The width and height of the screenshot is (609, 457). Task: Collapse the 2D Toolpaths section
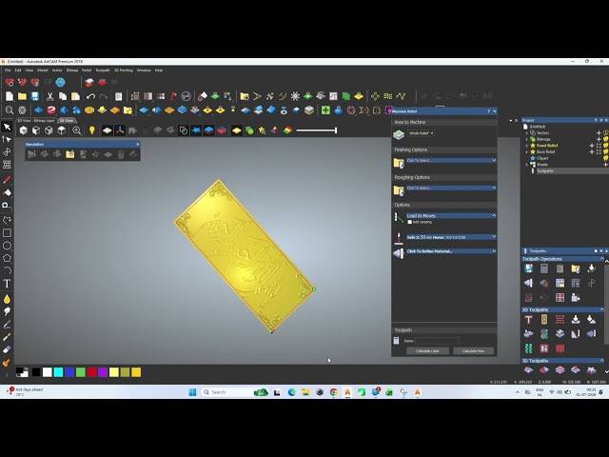tap(602, 309)
